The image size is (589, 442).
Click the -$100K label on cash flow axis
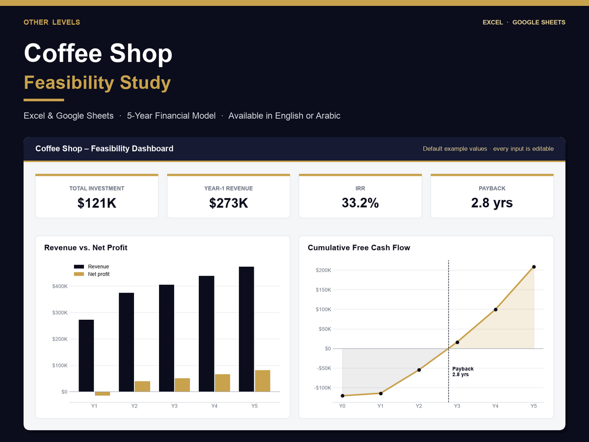pos(322,388)
